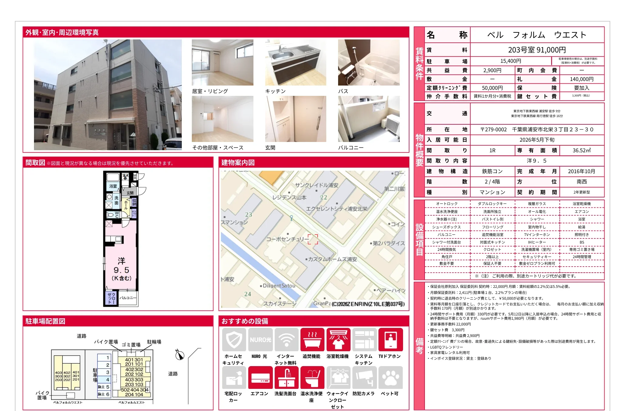The width and height of the screenshot is (624, 411).
Task: Select the 宅配ロッカー delivery locker icon
Action: (x=234, y=378)
